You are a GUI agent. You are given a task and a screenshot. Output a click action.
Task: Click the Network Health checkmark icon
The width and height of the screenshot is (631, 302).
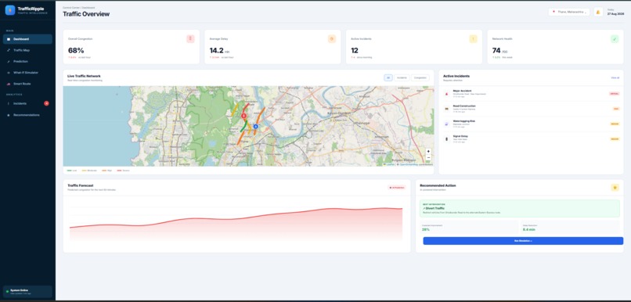(x=615, y=39)
